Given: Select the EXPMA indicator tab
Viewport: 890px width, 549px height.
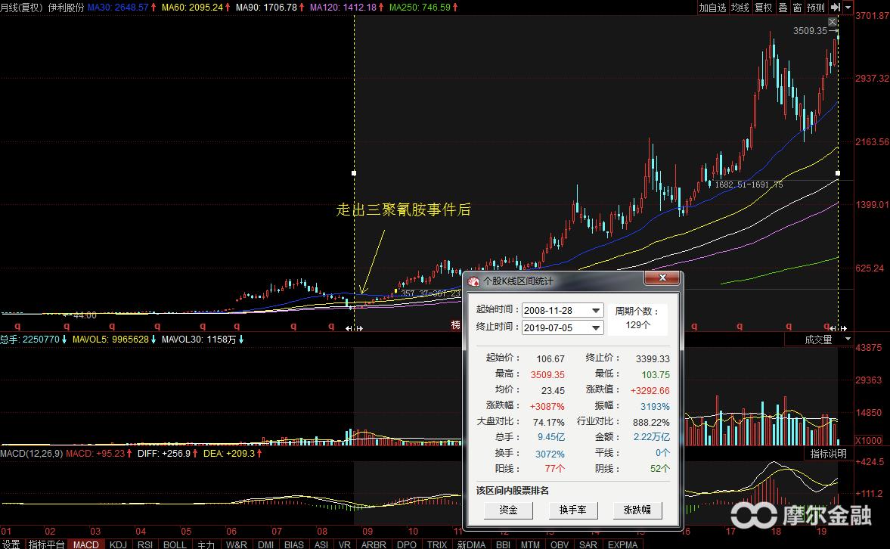Looking at the screenshot, I should 622,544.
